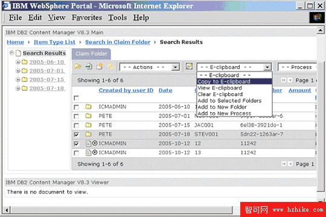
Task: Click folder icon in PETE 2005-07-01 row
Action: click(88, 116)
